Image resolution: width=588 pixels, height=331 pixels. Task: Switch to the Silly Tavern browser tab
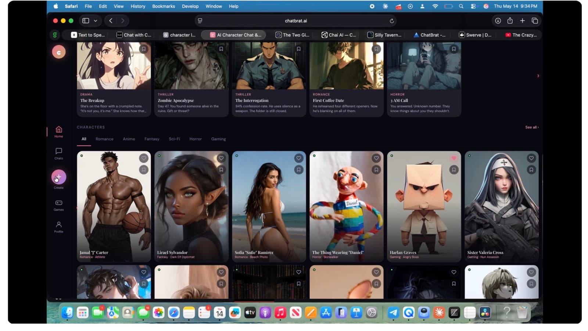[384, 35]
